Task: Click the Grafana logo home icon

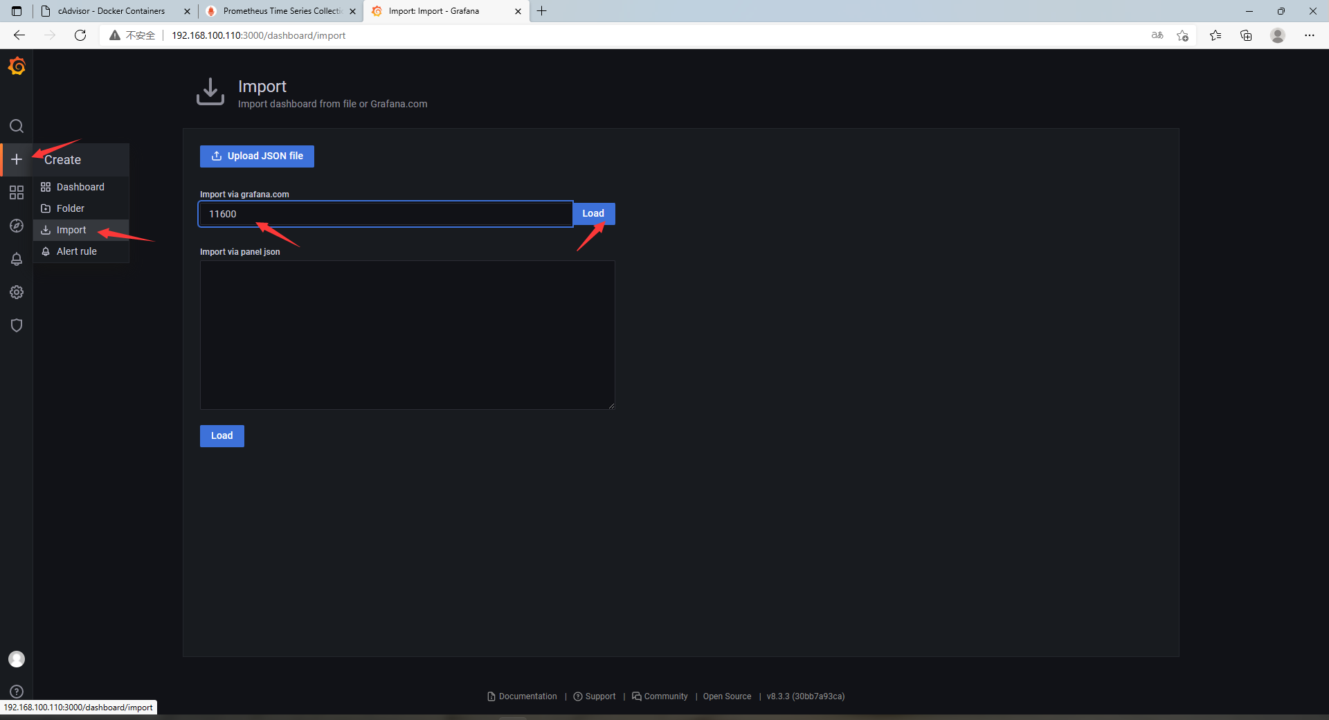Action: click(17, 66)
